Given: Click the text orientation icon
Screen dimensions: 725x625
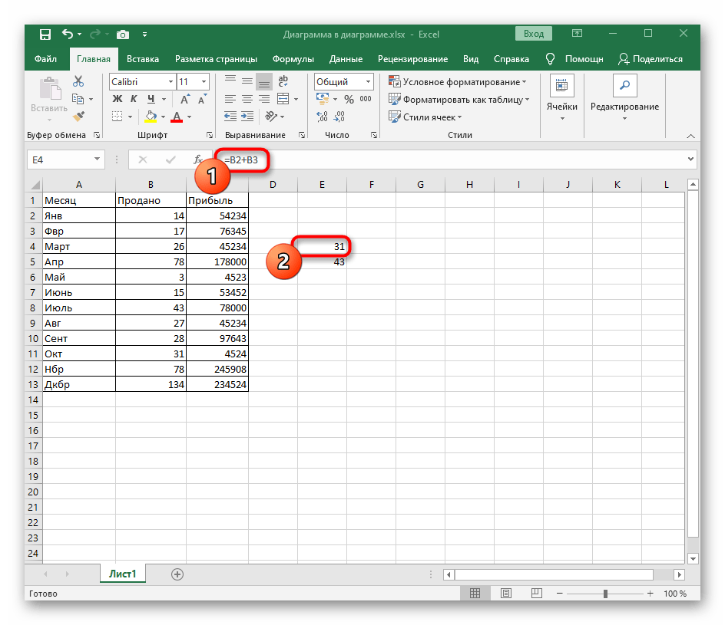Looking at the screenshot, I should pyautogui.click(x=271, y=117).
